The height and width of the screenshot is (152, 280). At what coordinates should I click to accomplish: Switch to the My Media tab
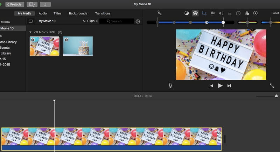pos(24,13)
